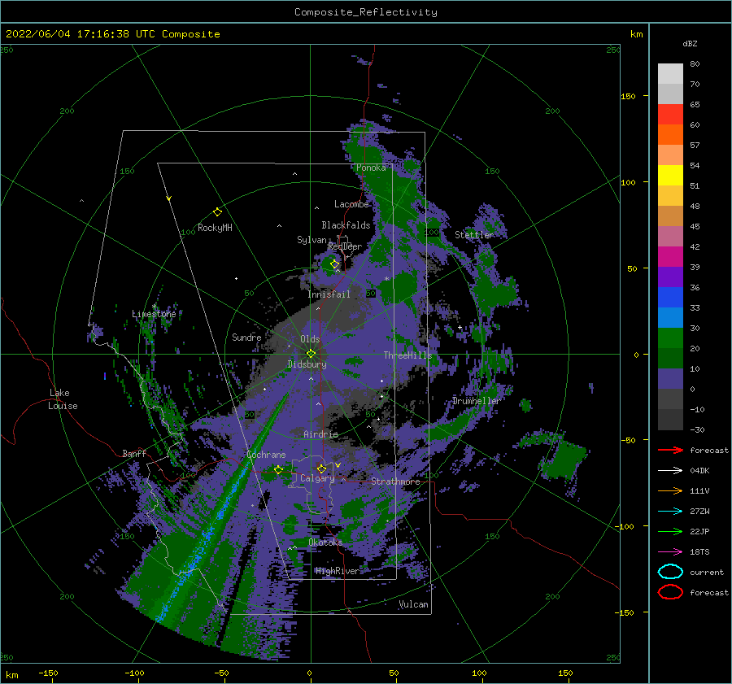Viewport: 732px width, 684px height.
Task: Click the Drumheller label
Action: 476,401
